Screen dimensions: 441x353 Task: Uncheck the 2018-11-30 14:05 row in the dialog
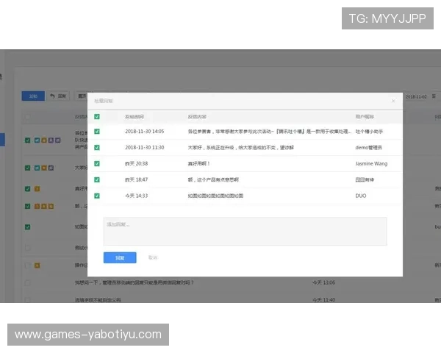coord(97,132)
